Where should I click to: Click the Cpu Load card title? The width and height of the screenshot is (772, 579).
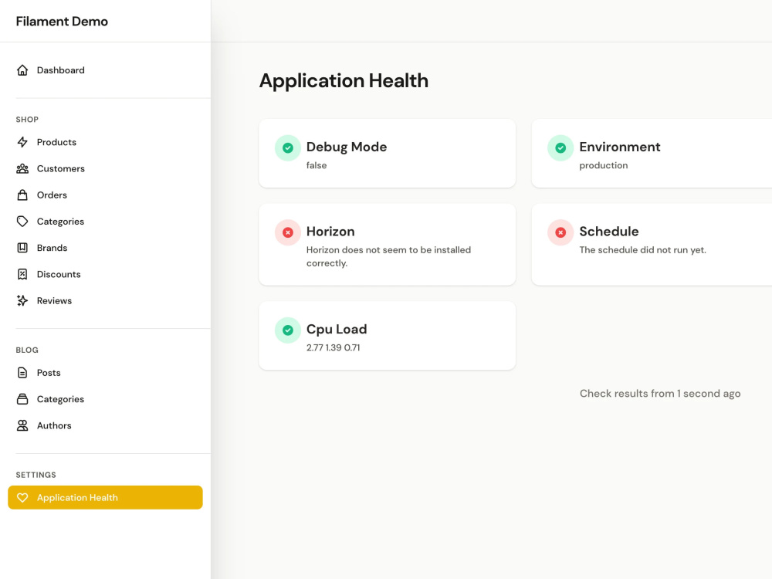[337, 330]
